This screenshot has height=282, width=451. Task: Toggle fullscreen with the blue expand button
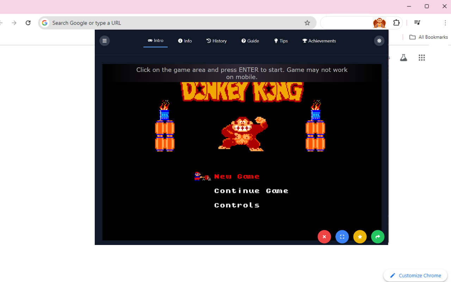pos(342,237)
